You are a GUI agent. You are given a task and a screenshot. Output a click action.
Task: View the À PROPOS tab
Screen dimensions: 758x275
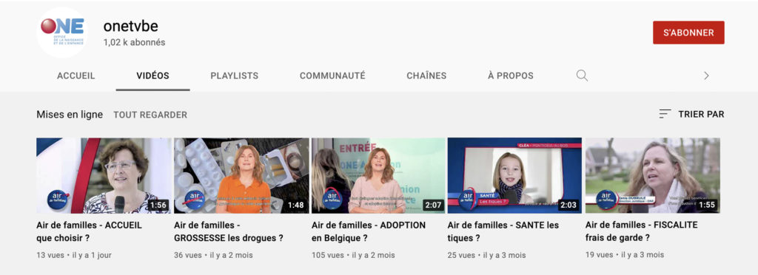point(511,75)
